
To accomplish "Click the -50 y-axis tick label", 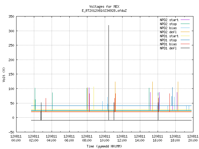I will 11,132.
